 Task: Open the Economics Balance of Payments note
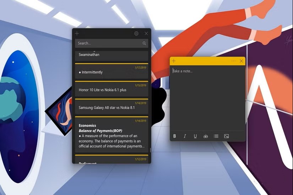[x=112, y=134]
